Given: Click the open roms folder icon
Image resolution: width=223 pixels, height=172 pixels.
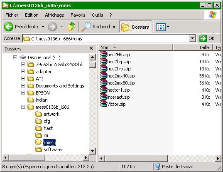Looking at the screenshot, I should (x=39, y=142).
